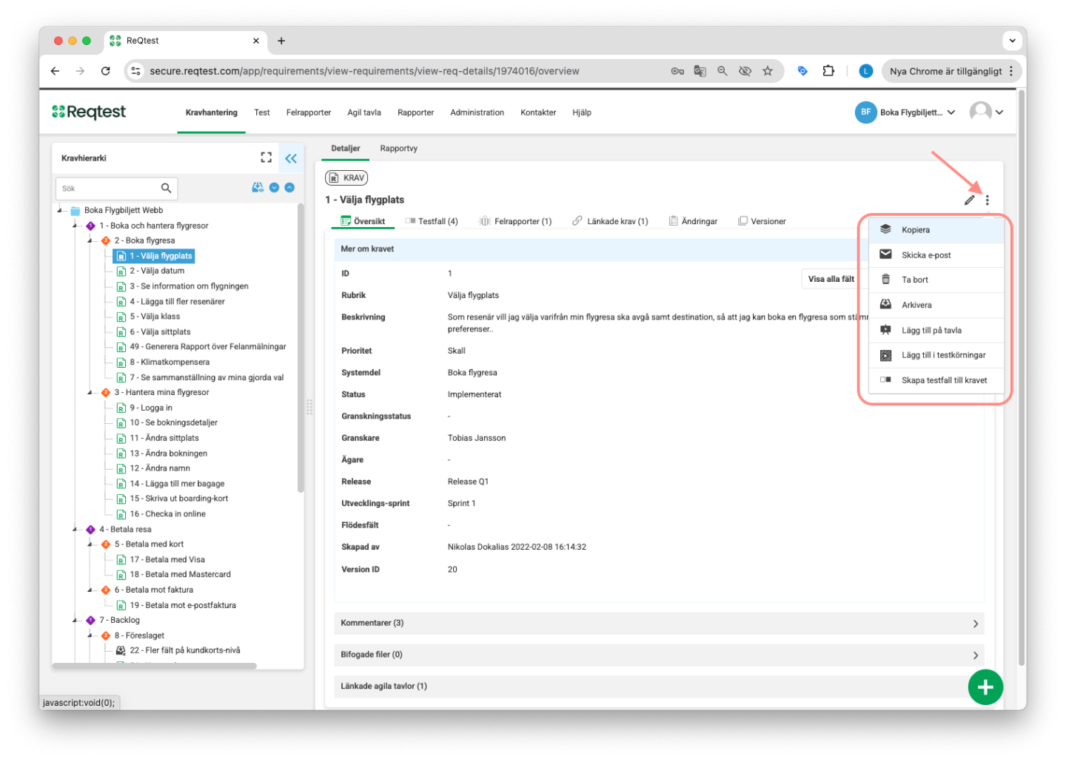Open a new browser tab

coord(281,41)
